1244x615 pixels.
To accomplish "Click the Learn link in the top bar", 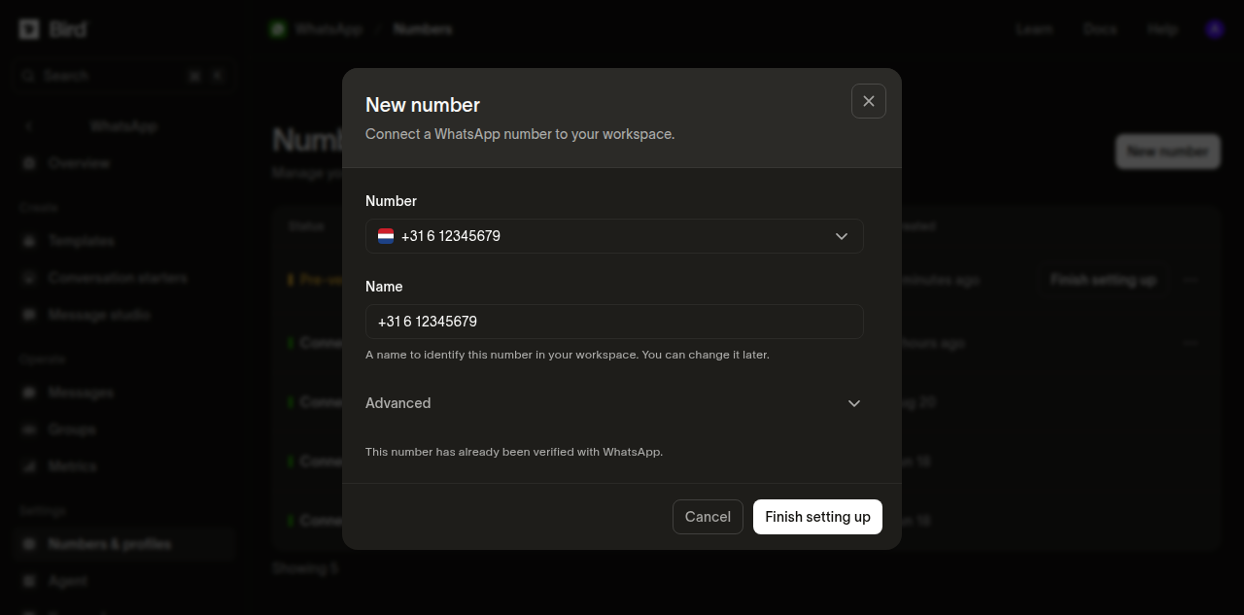I will (x=1034, y=29).
